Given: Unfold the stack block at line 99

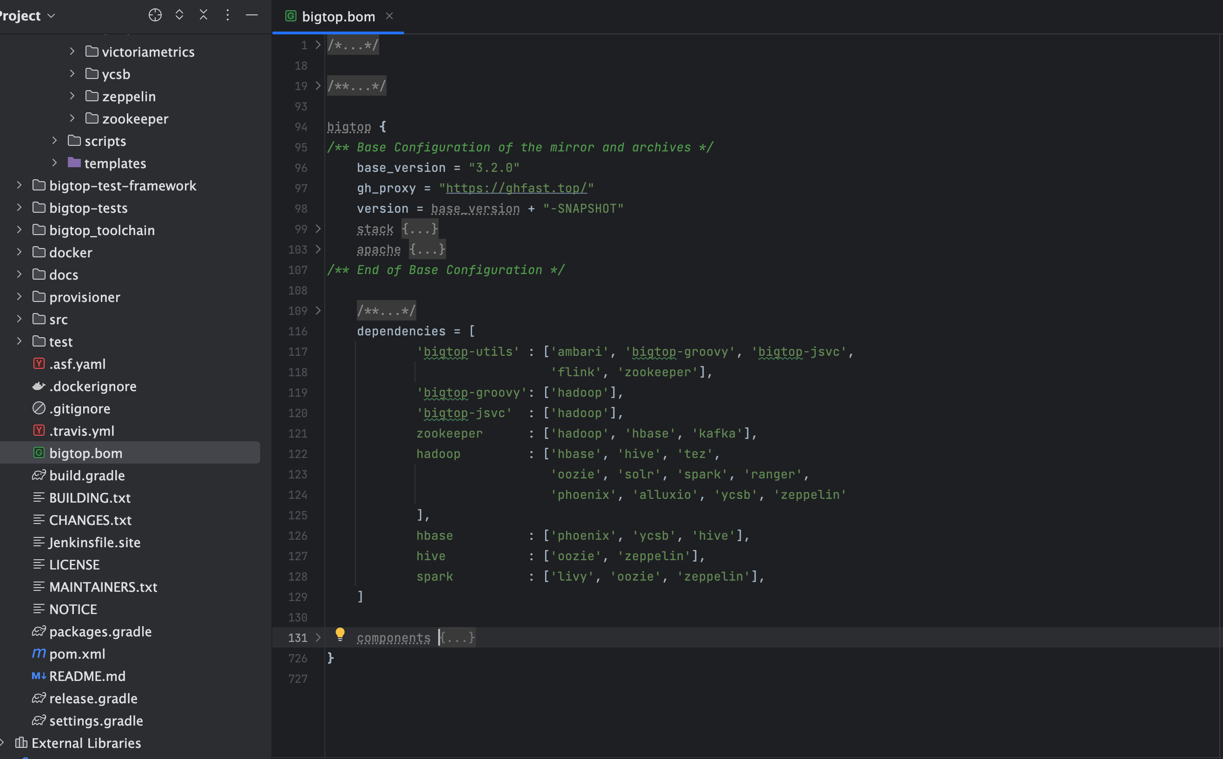Looking at the screenshot, I should tap(318, 229).
